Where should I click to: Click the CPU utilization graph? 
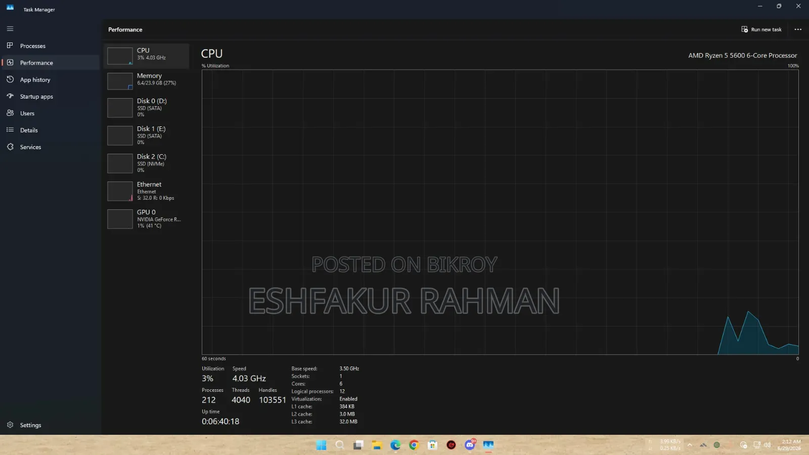click(500, 212)
